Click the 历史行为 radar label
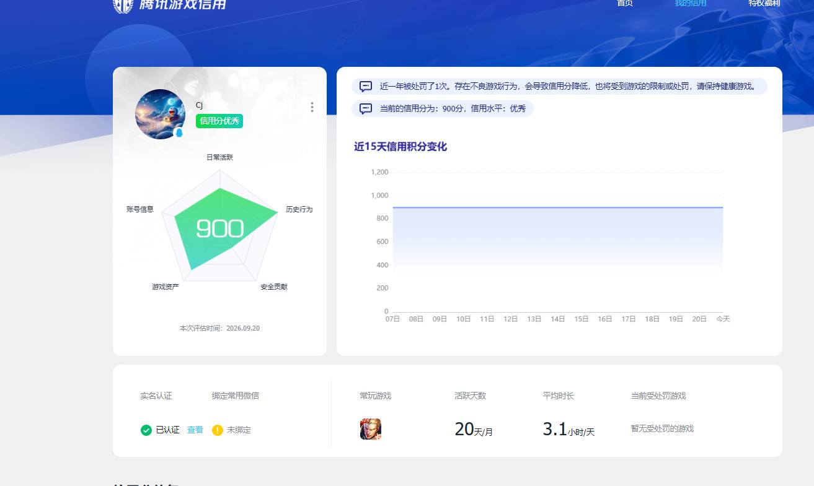Screen dimensions: 814x486 299,209
